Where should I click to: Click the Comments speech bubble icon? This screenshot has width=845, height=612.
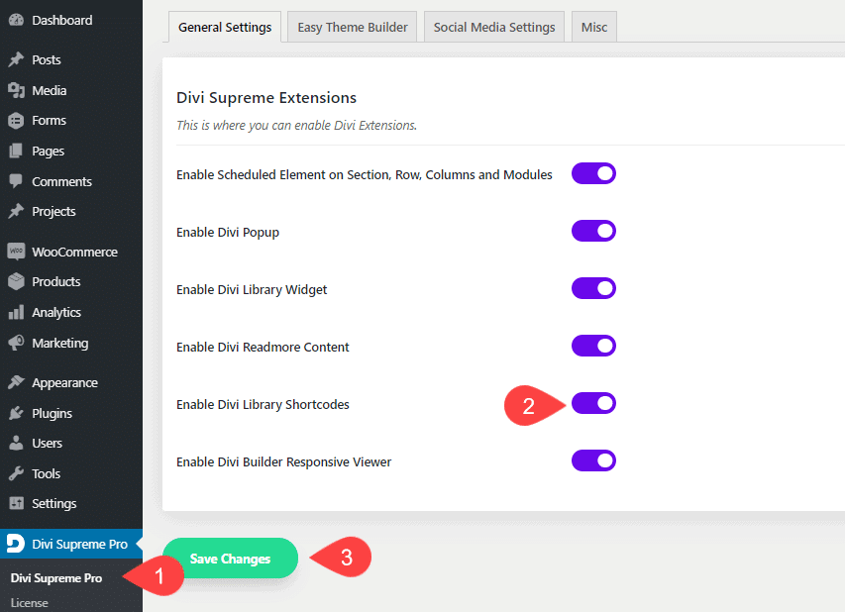16,181
